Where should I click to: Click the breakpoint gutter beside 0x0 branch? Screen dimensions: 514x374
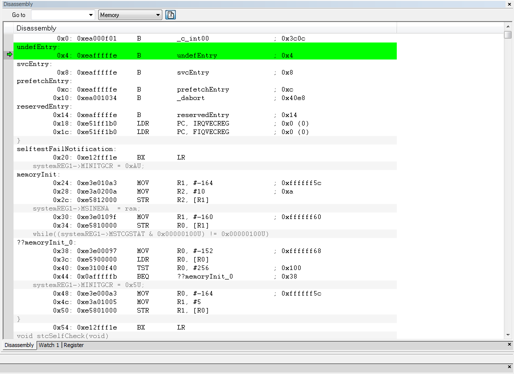(x=9, y=38)
